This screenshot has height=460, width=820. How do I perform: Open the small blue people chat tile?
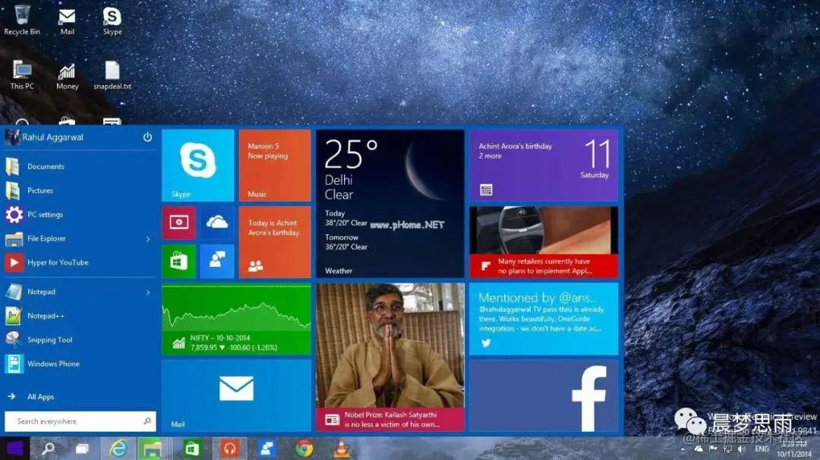click(x=217, y=261)
